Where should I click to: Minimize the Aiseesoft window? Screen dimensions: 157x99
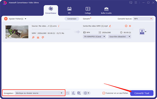tap(143, 3)
